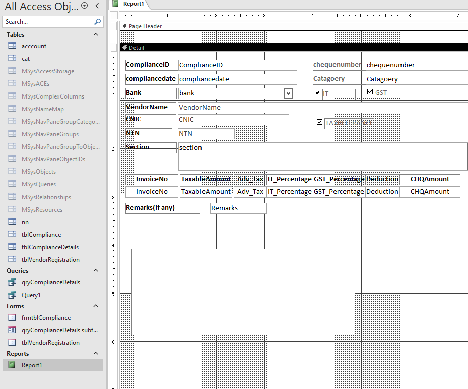Image resolution: width=468 pixels, height=389 pixels.
Task: Toggle the IT checkbox
Action: pyautogui.click(x=317, y=92)
